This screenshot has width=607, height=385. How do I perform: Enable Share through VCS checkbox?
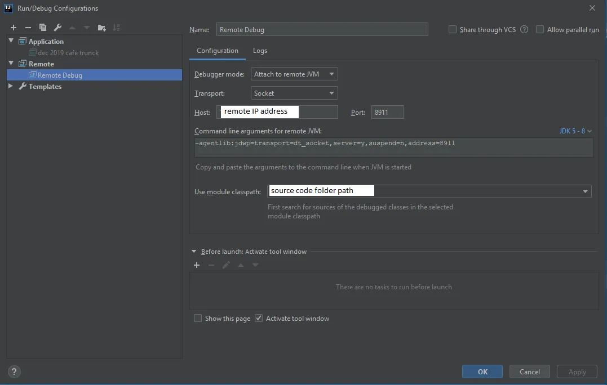[453, 29]
